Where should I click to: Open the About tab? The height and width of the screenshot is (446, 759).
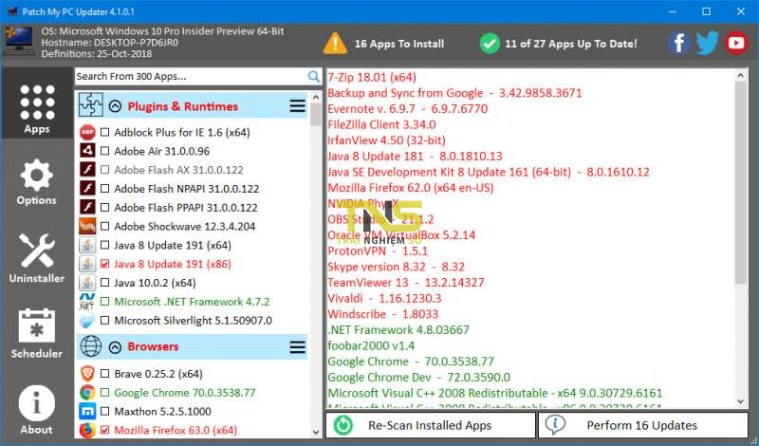click(37, 410)
